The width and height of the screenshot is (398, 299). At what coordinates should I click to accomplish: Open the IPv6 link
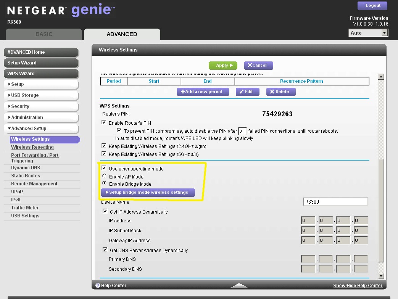[16, 199]
